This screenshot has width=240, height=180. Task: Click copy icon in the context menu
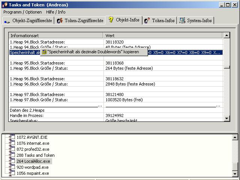point(44,52)
